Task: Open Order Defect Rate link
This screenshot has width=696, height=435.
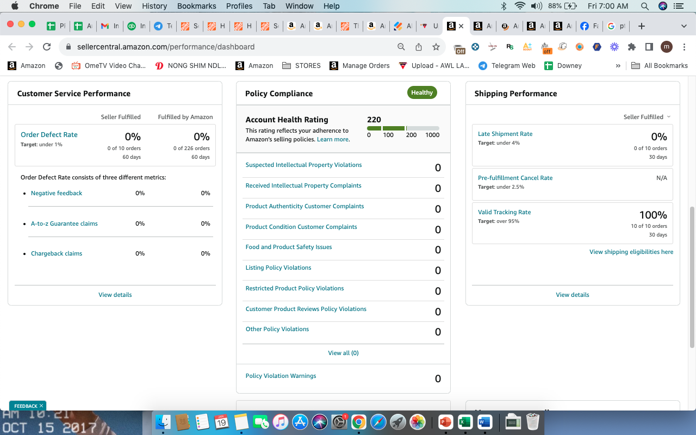Action: (49, 135)
